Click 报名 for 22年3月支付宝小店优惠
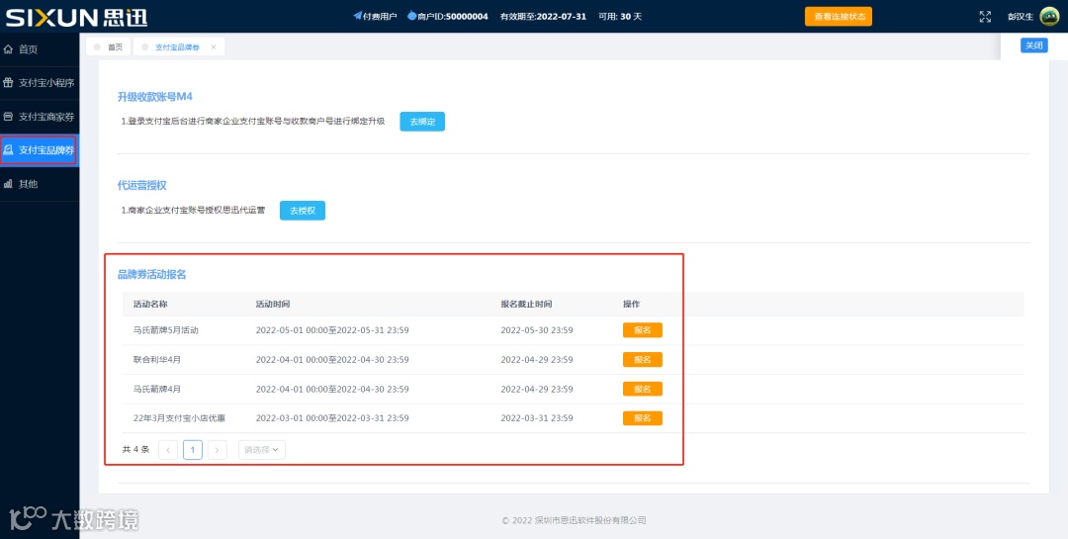The height and width of the screenshot is (539, 1068). pyautogui.click(x=643, y=418)
